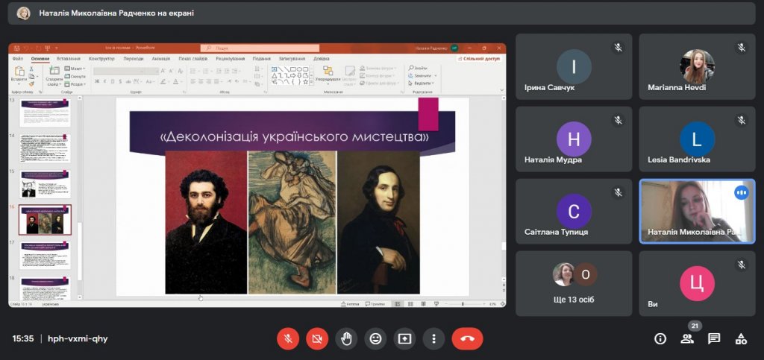Open the activities icon at bottom right
The image size is (764, 360).
pos(741,338)
